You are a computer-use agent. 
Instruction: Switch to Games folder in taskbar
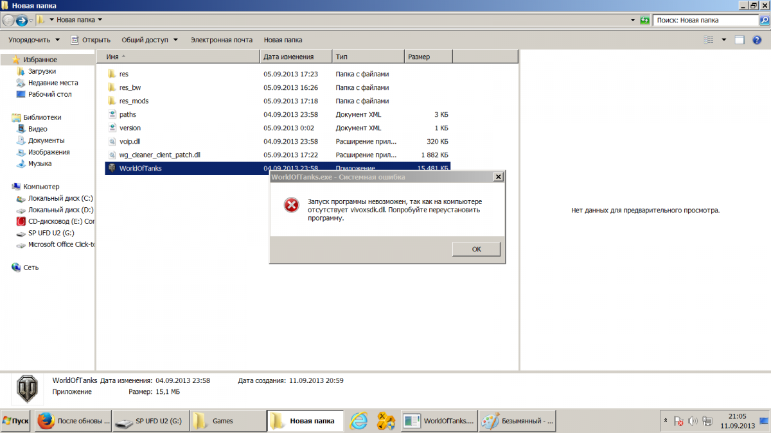click(227, 421)
